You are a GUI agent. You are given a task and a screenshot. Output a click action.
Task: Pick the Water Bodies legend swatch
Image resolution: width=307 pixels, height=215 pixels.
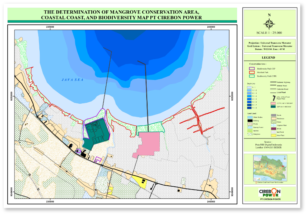tap(250, 117)
